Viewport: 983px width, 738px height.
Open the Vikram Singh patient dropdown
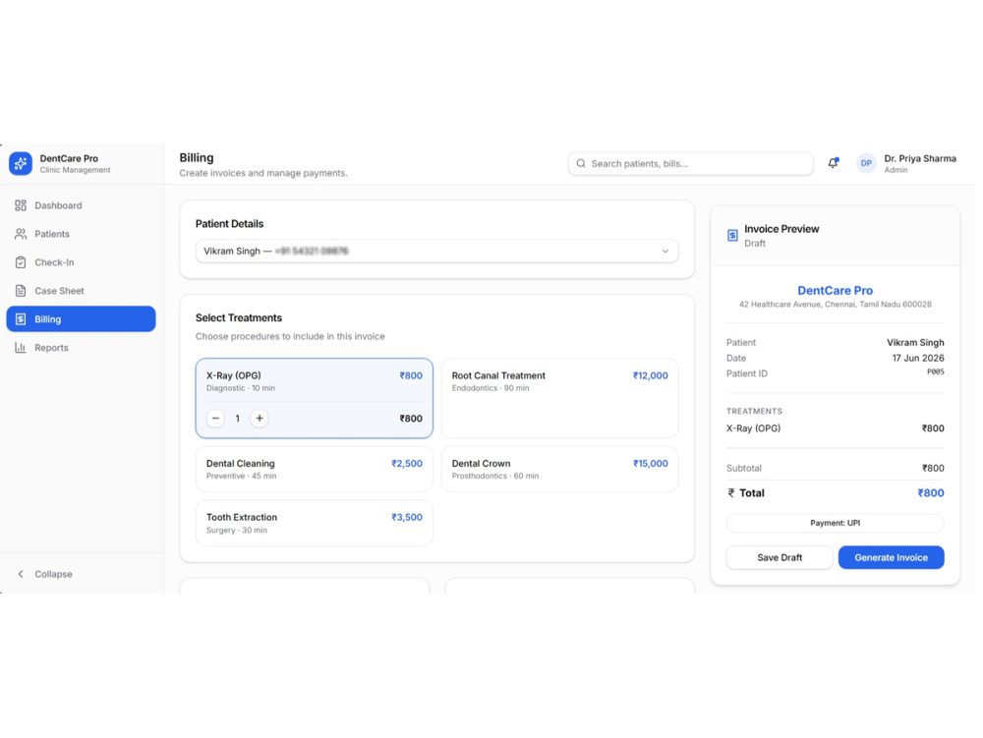pyautogui.click(x=437, y=252)
